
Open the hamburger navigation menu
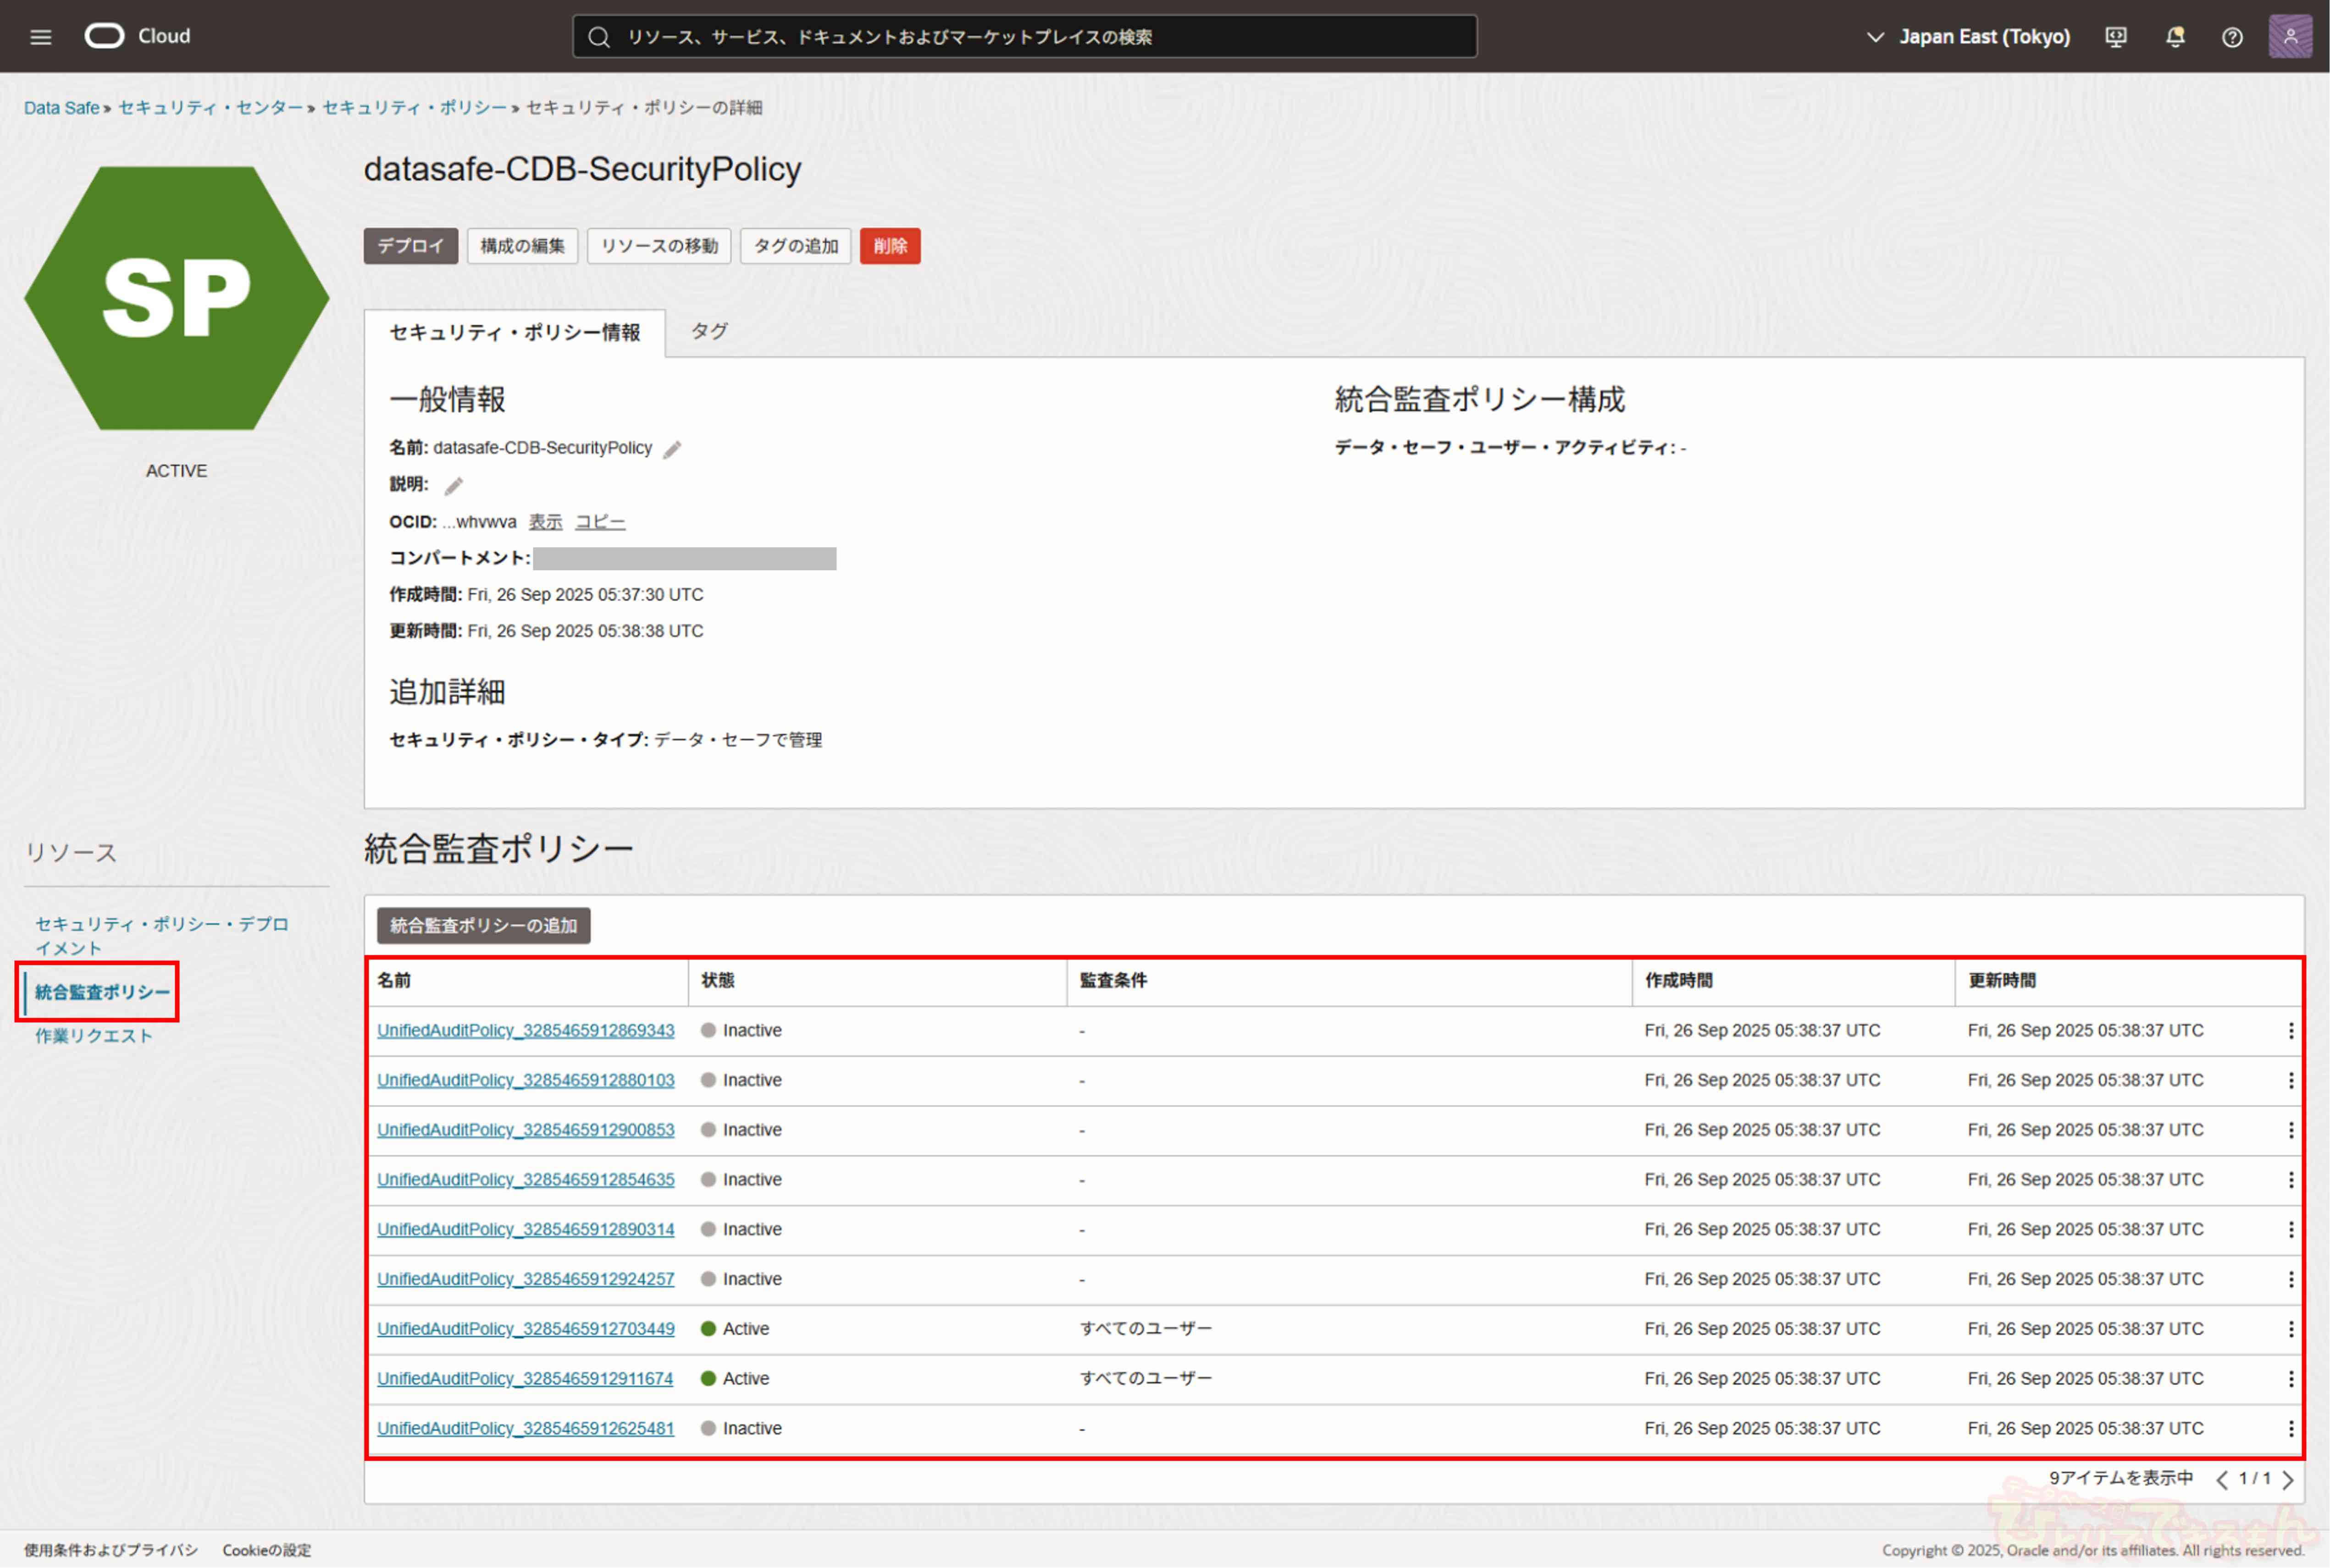(x=40, y=37)
